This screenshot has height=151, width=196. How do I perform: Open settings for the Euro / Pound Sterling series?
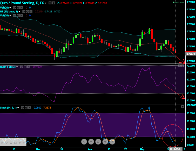pos(53,3)
